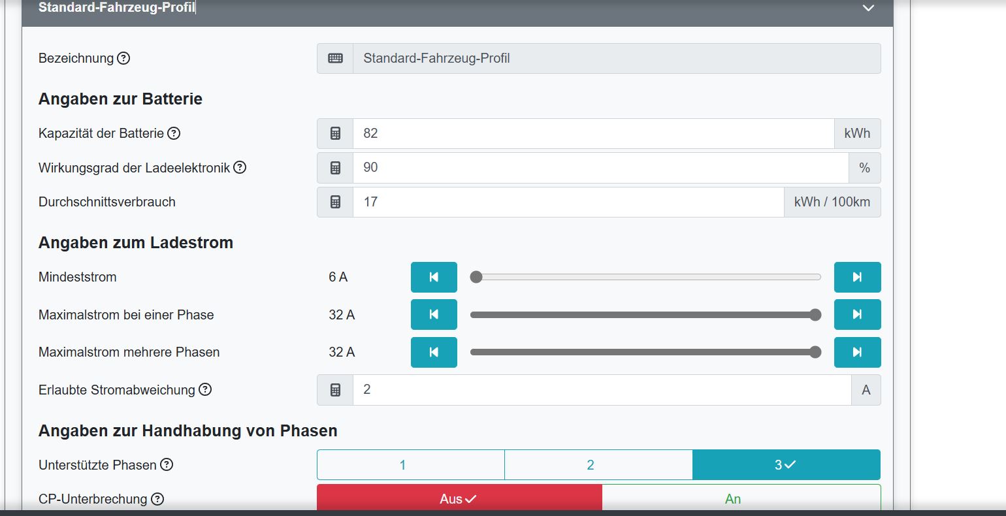Click the Wirkungsgrad field showing 90
Image resolution: width=1006 pixels, height=516 pixels.
601,168
